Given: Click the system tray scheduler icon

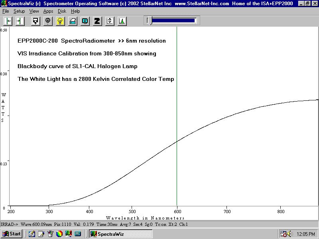Looking at the screenshot, I should pos(283,234).
